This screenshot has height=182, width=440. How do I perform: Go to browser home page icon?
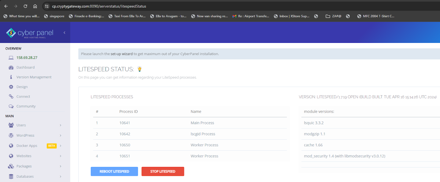point(35,6)
